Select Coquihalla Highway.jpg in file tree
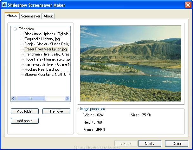Screen dimensions: 193x150 tap(42, 39)
